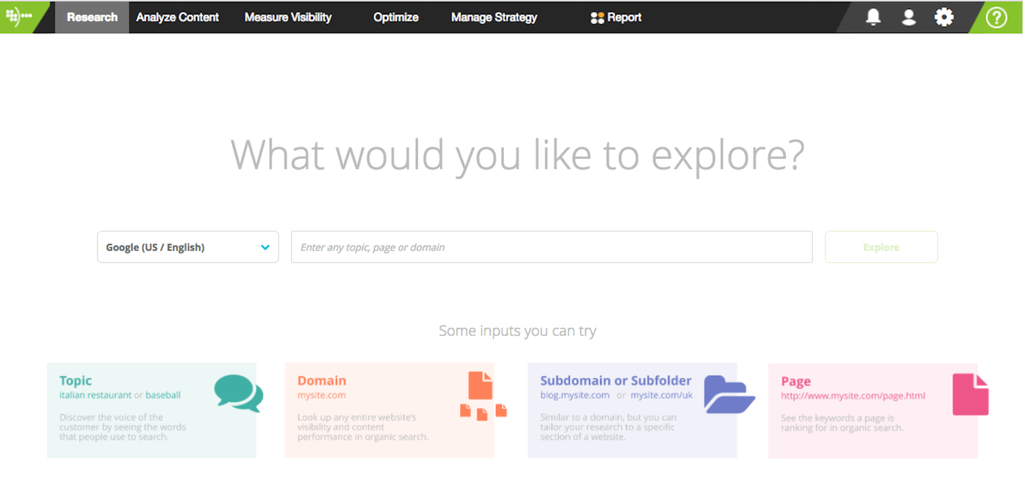Viewport: 1023px width, 487px height.
Task: Click the blue chevron in search engine selector
Action: click(x=265, y=247)
